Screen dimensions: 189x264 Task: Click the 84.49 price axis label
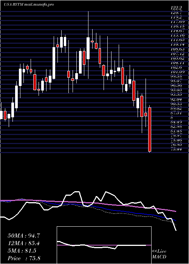177,122
